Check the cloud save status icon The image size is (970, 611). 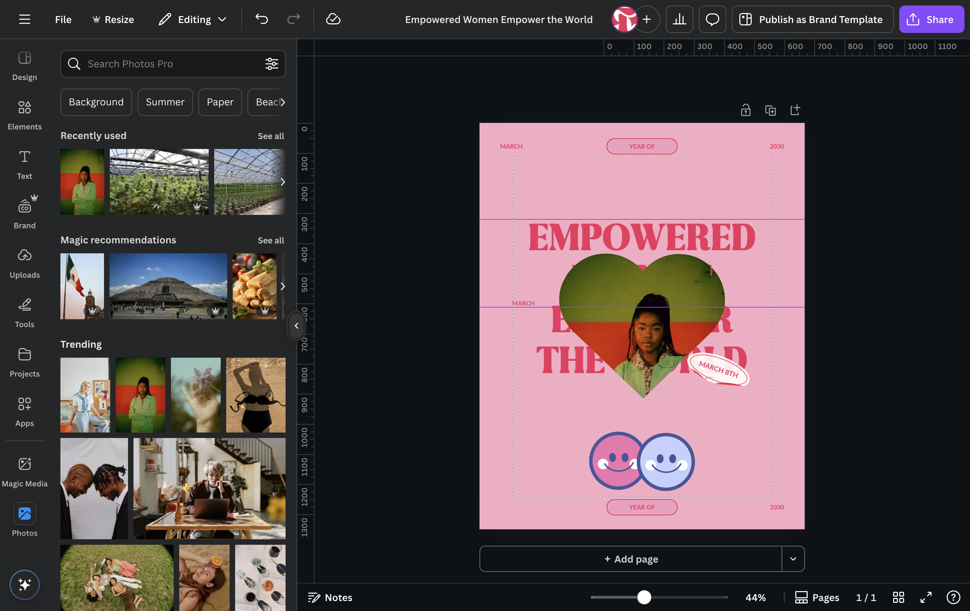(x=333, y=19)
